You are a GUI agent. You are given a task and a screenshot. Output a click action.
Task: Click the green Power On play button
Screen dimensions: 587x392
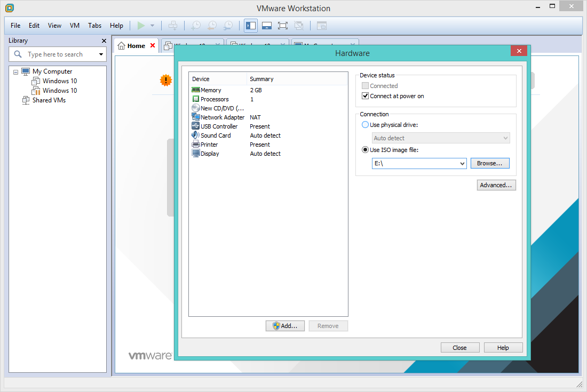141,26
